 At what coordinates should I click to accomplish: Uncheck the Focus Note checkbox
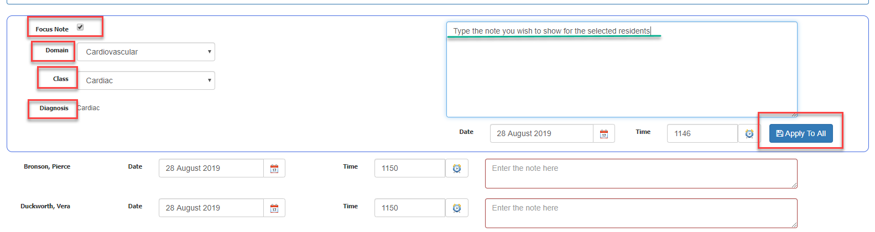coord(80,27)
